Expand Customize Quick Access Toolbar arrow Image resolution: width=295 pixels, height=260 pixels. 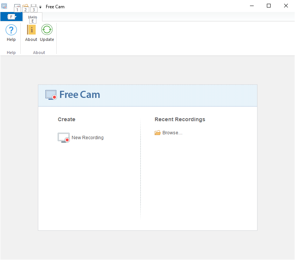pyautogui.click(x=40, y=7)
